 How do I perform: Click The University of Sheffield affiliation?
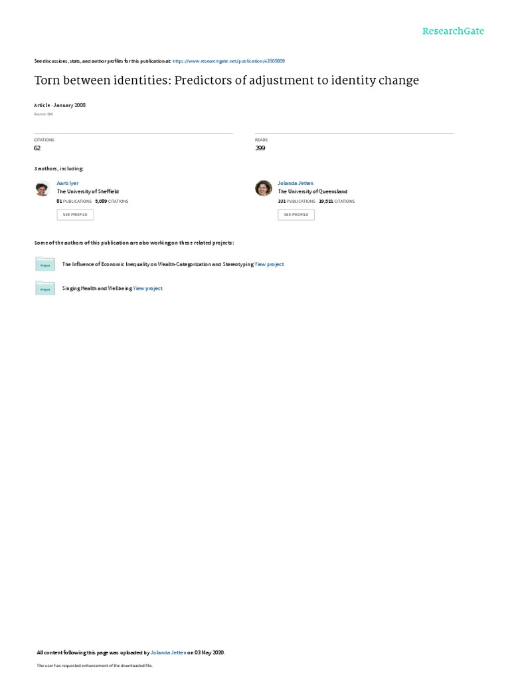tap(88, 192)
